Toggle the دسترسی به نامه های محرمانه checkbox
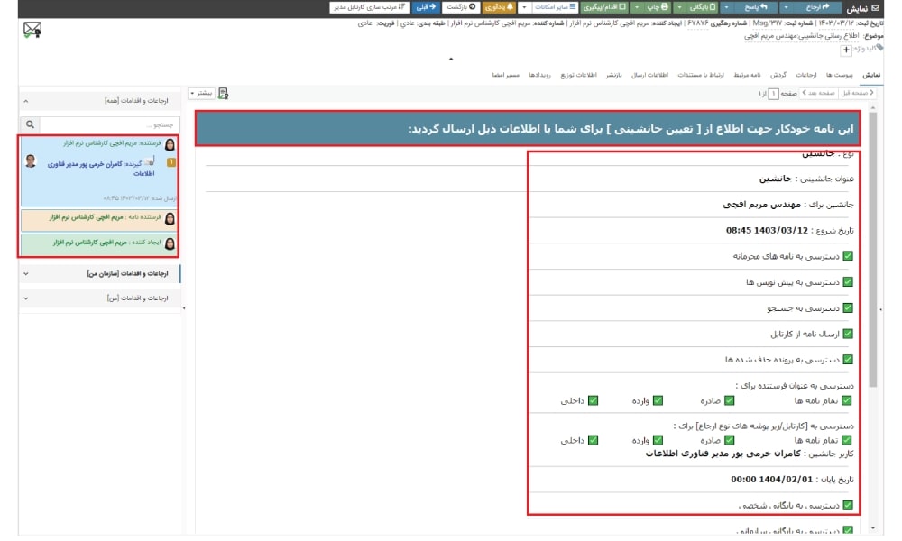 pos(847,256)
